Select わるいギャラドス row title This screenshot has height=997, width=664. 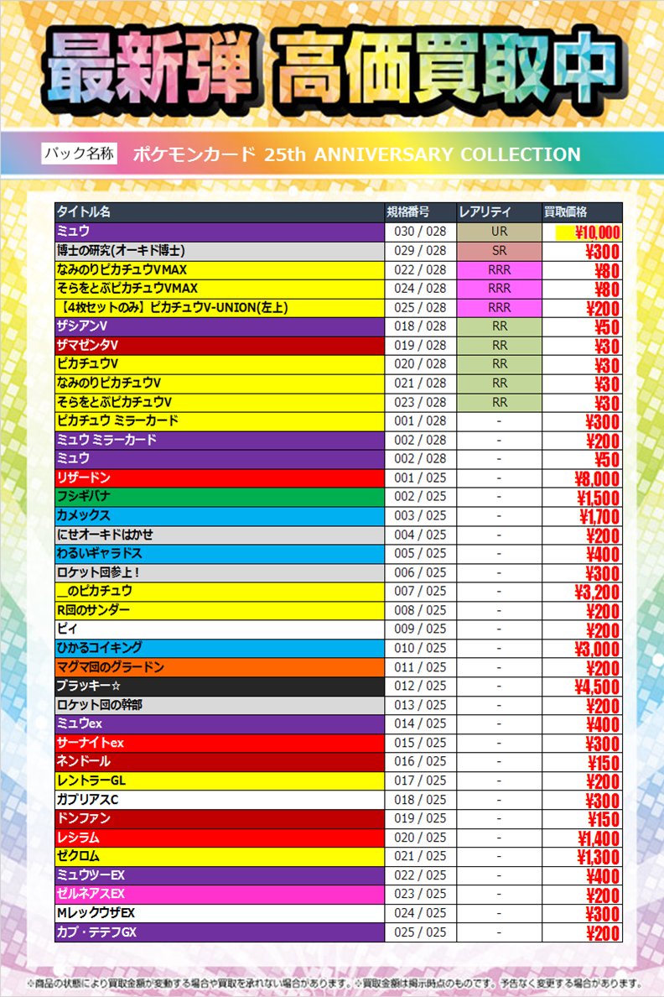tap(219, 553)
